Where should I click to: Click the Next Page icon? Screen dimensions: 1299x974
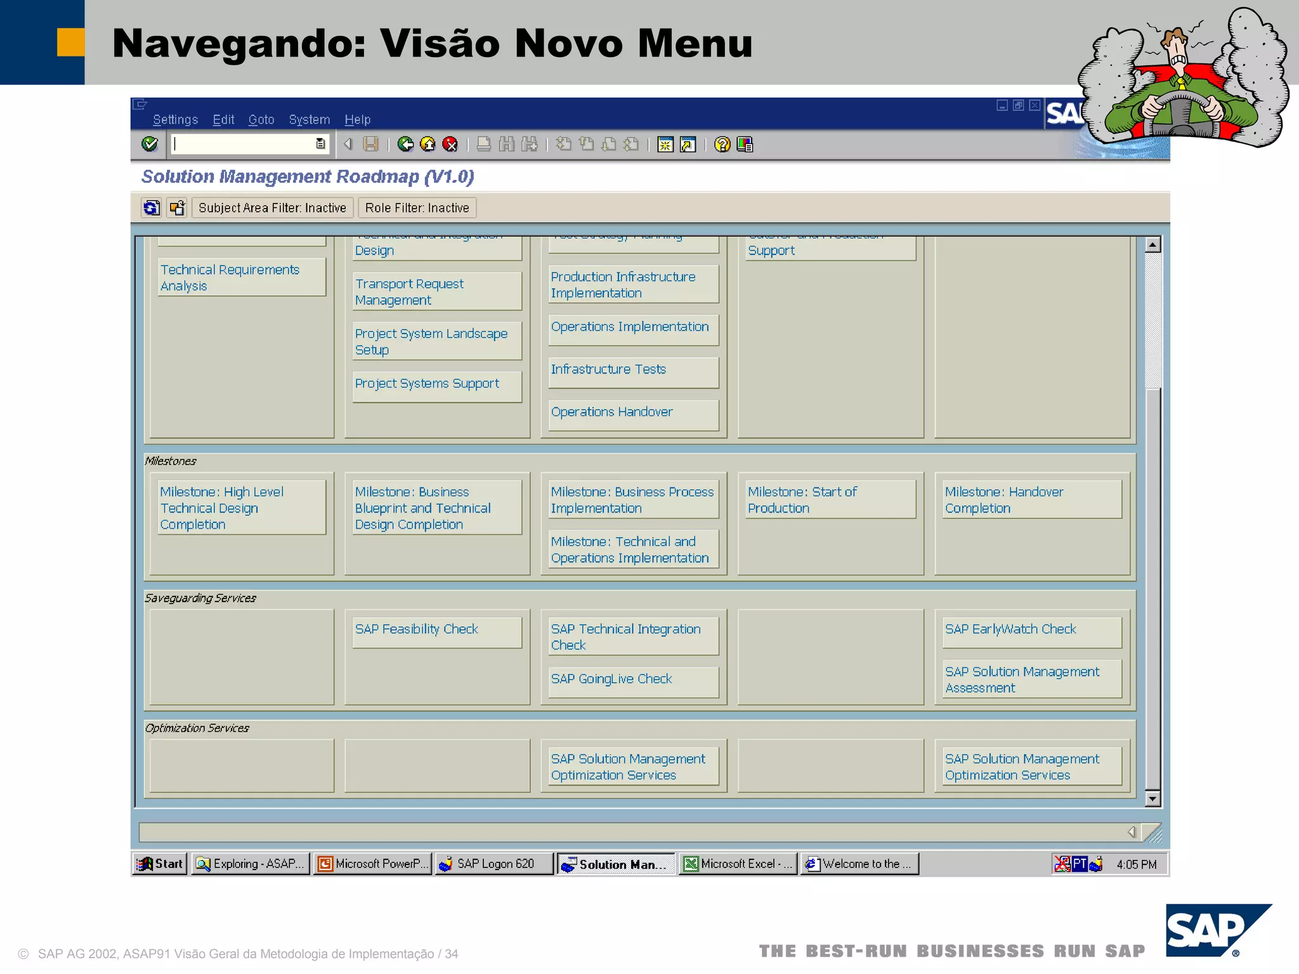[x=608, y=145]
